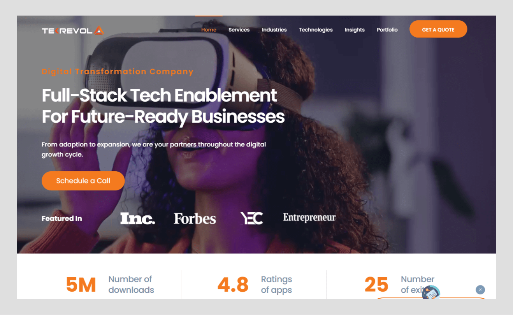Viewport: 513px width, 315px height.
Task: Close the chat widget popup
Action: 480,290
